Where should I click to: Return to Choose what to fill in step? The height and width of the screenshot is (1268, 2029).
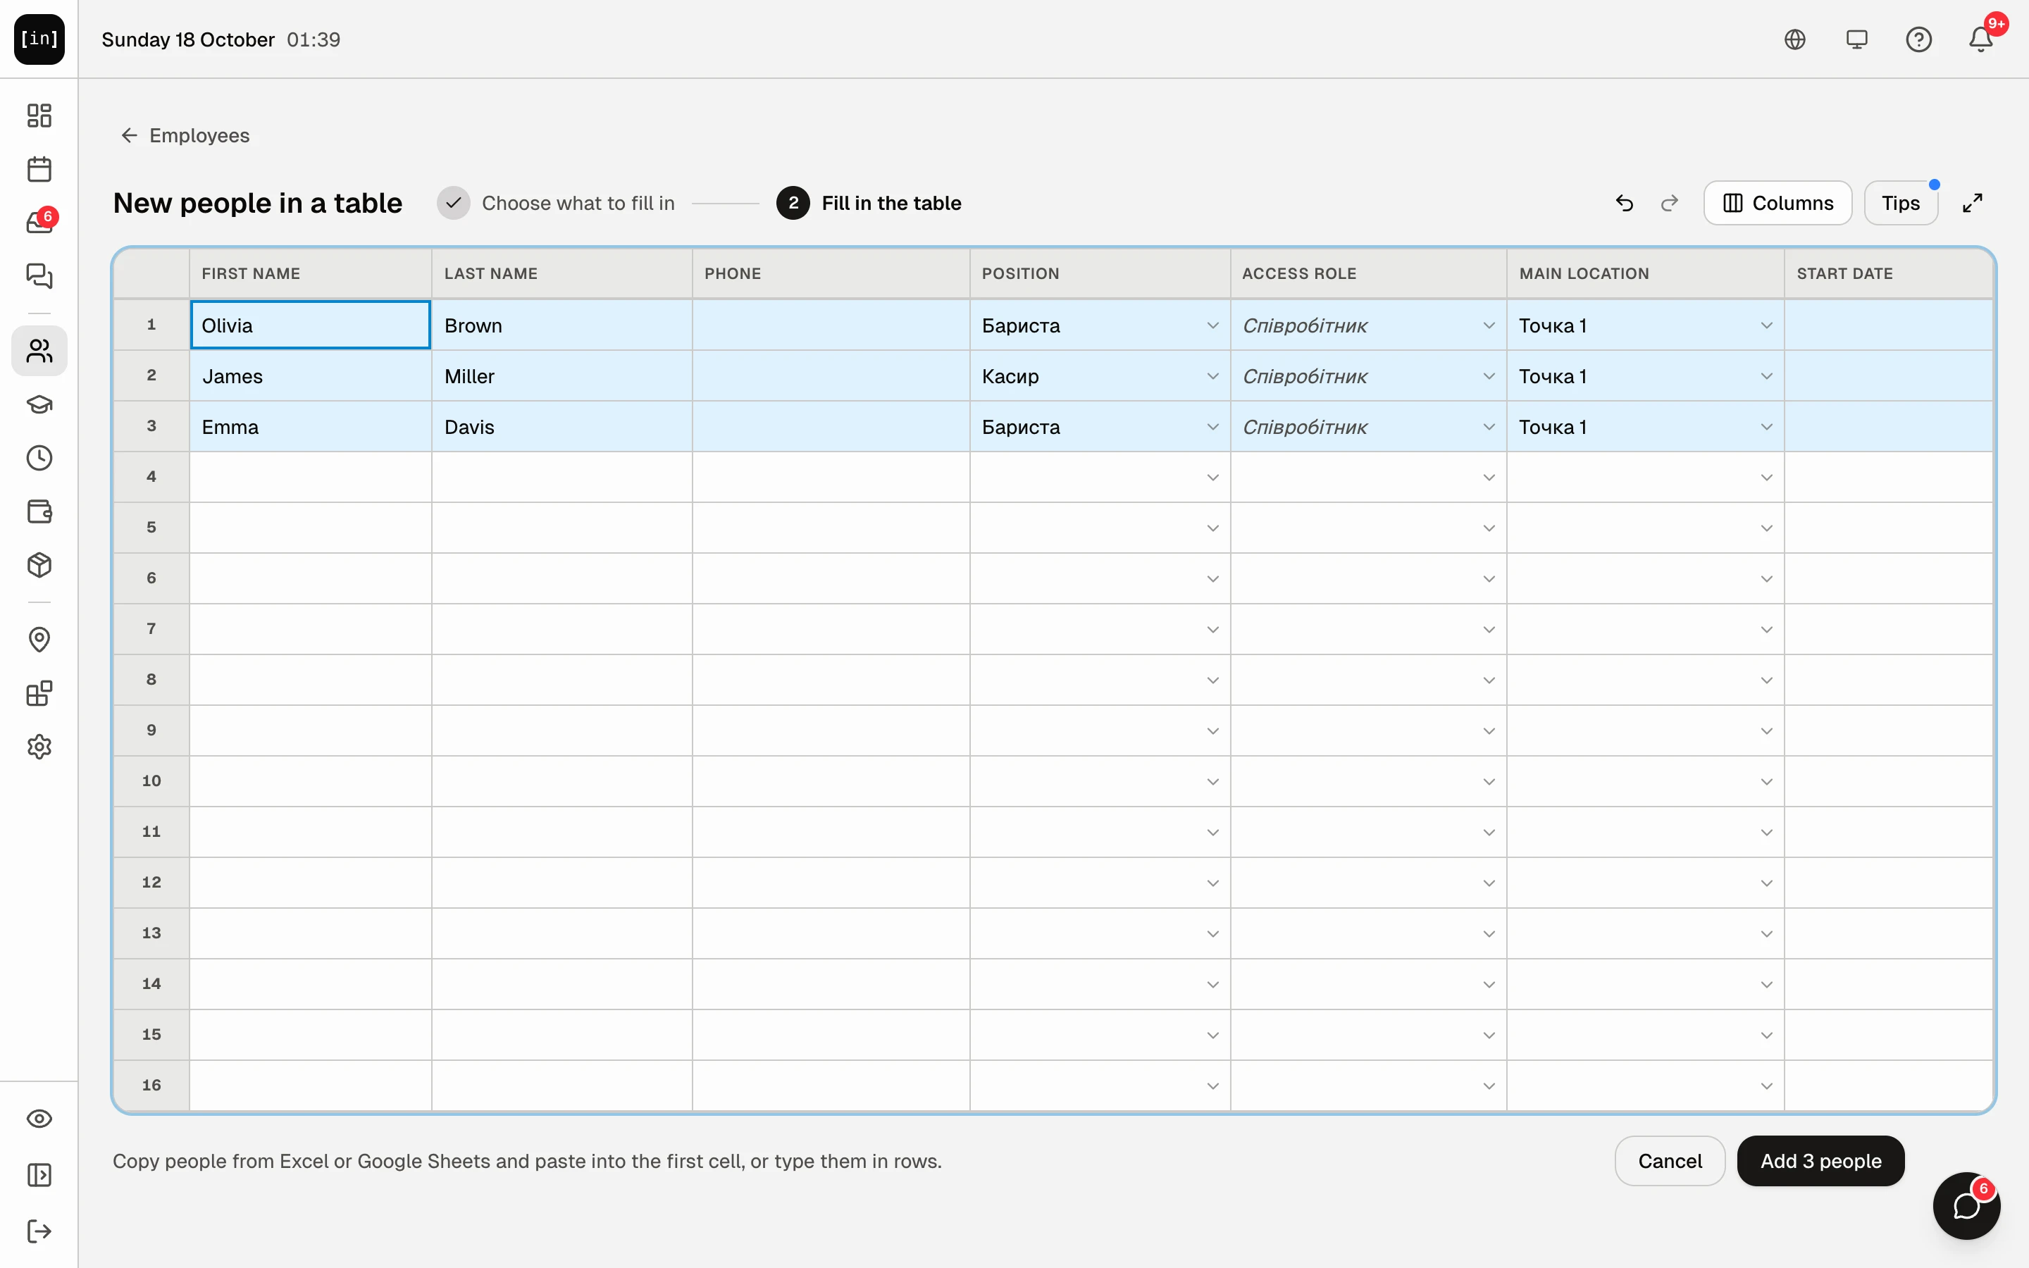tap(556, 203)
